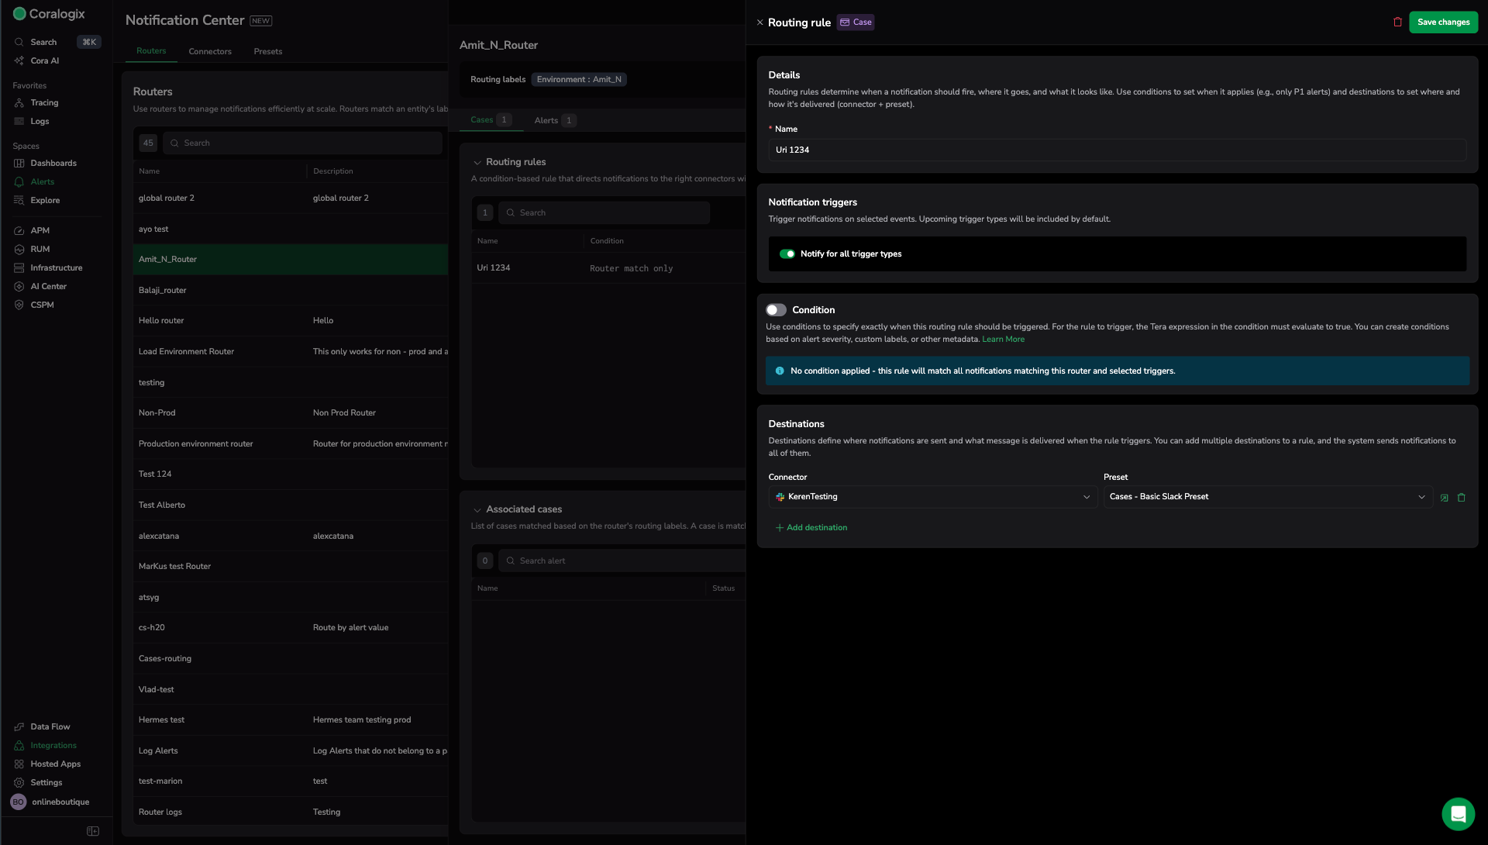Open the Preset dropdown with Cases - Basic Slack Preset
Image resolution: width=1488 pixels, height=845 pixels.
coord(1267,497)
